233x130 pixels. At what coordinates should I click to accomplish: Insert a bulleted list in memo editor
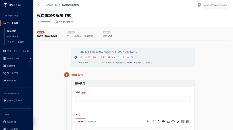183,121
